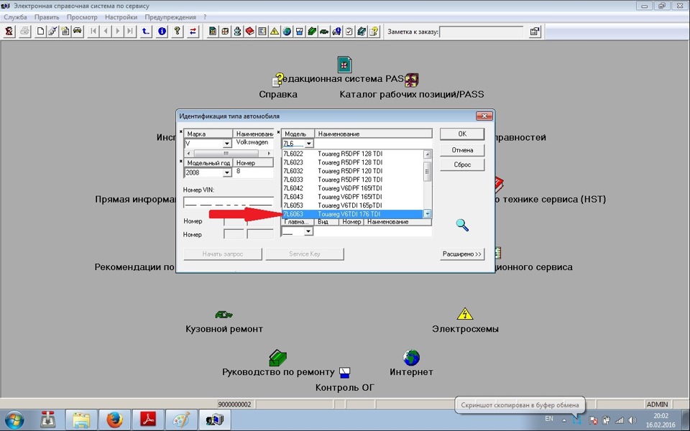Viewport: 690px width, 431px height.
Task: Open the Служба menu
Action: tap(15, 17)
